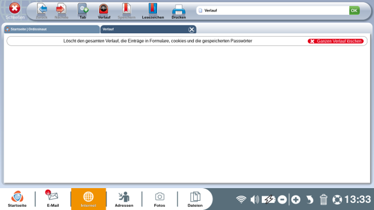Open Lesezeichen bookmarks
374x210 pixels.
[x=152, y=11]
